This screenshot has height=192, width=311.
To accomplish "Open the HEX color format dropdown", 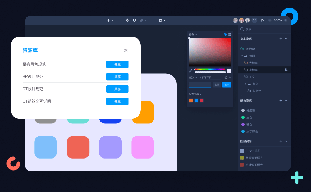I will [x=193, y=78].
